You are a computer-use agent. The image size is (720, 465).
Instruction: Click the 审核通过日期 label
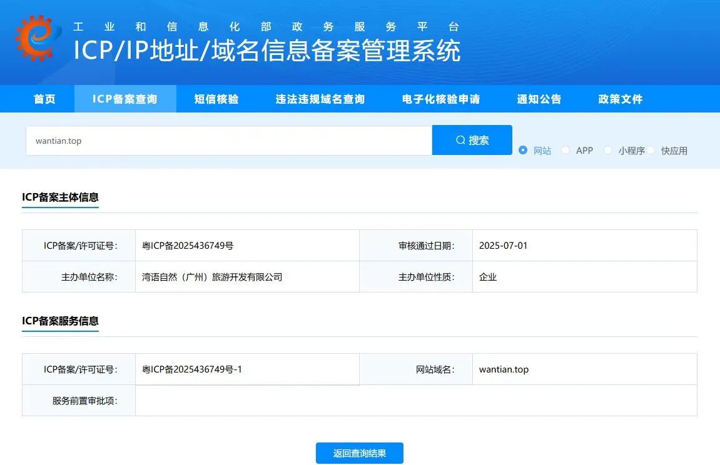click(x=427, y=246)
